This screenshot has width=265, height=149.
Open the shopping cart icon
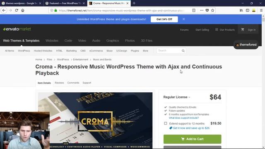tap(243, 29)
